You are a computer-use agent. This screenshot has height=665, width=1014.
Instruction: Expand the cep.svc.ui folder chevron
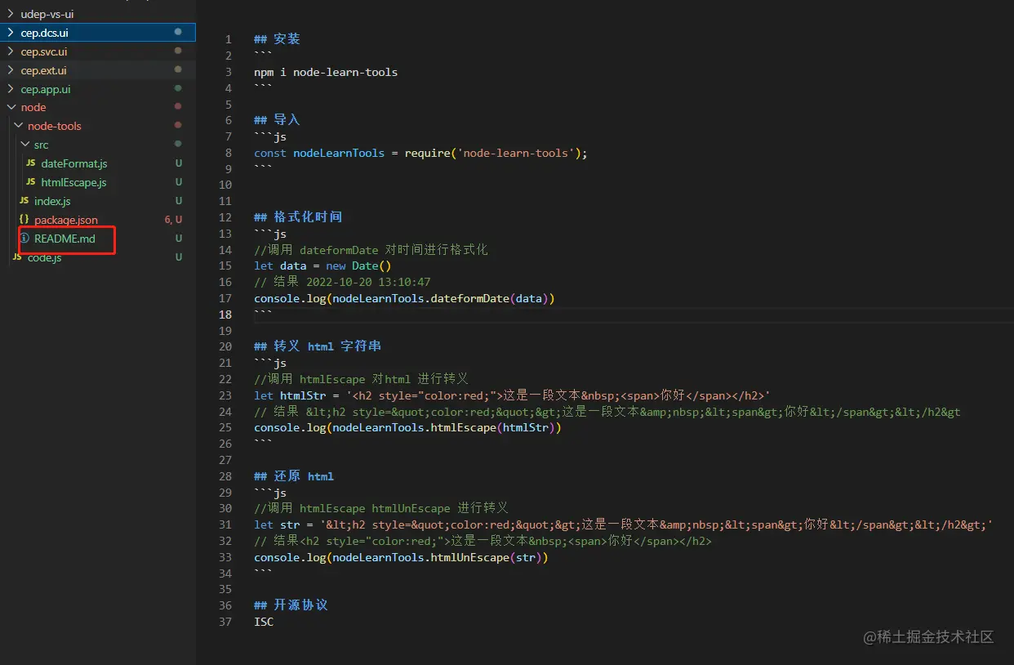point(11,51)
